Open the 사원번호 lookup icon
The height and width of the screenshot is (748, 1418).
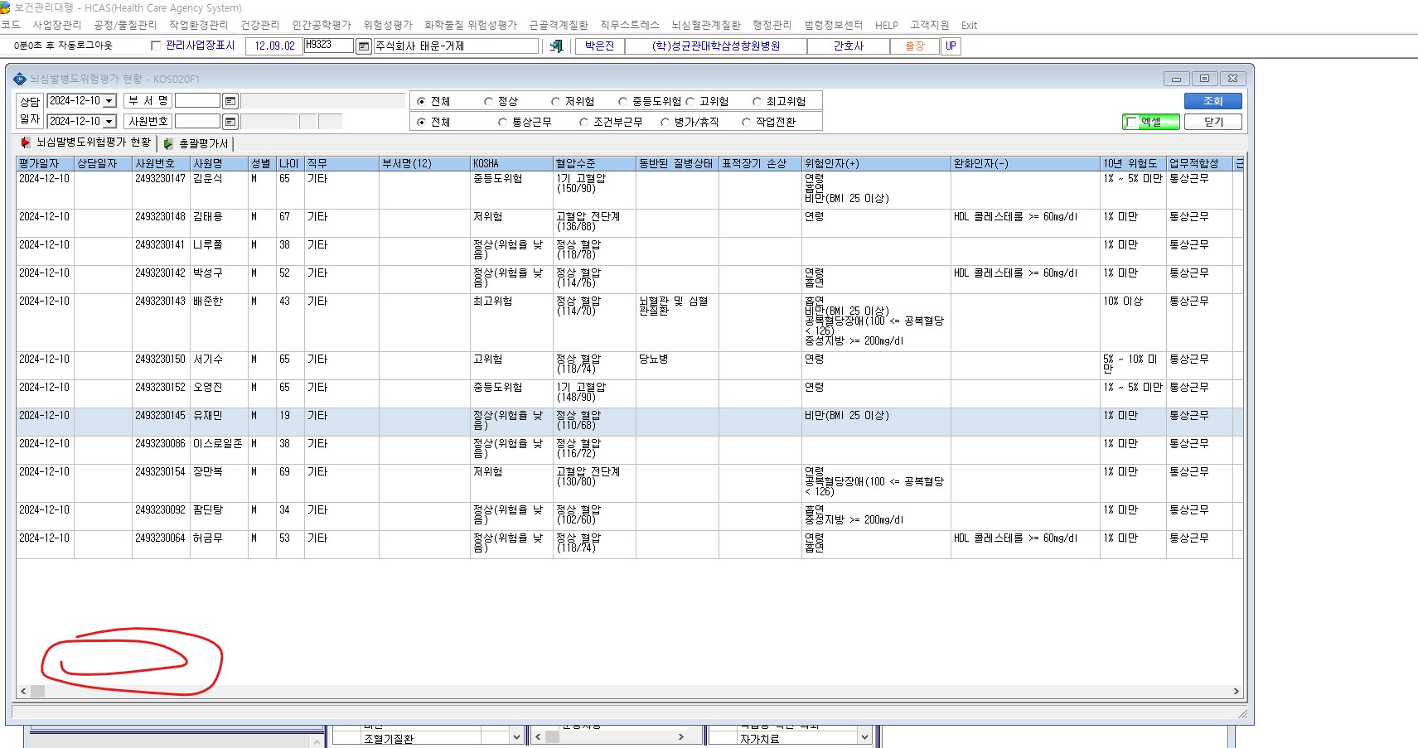pos(230,122)
